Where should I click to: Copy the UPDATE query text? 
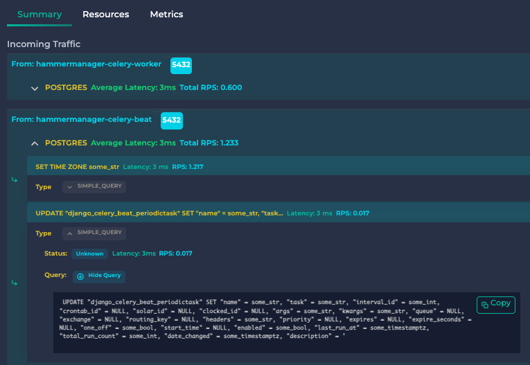pos(496,305)
